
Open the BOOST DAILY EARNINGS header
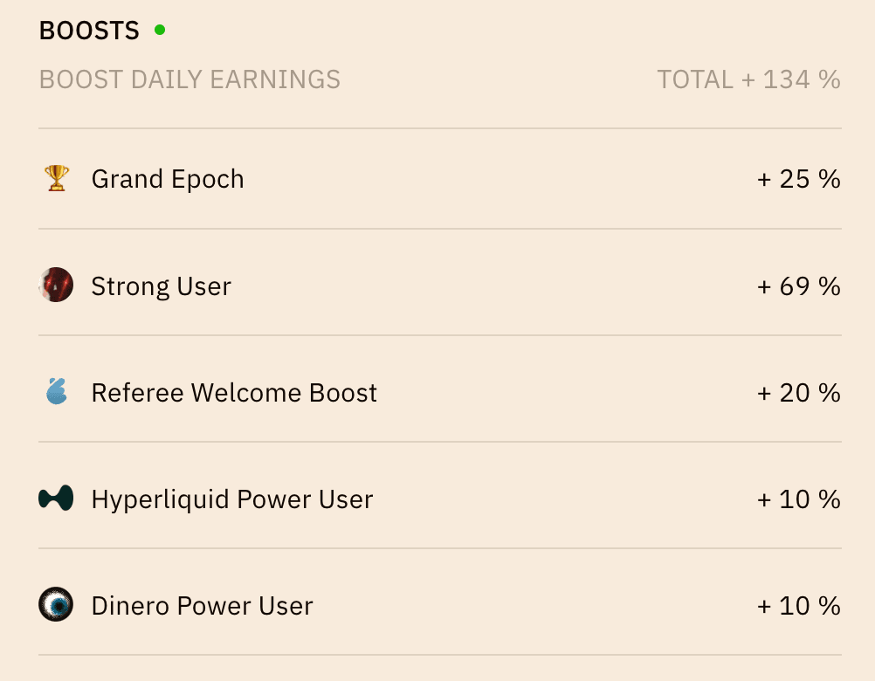click(x=189, y=79)
